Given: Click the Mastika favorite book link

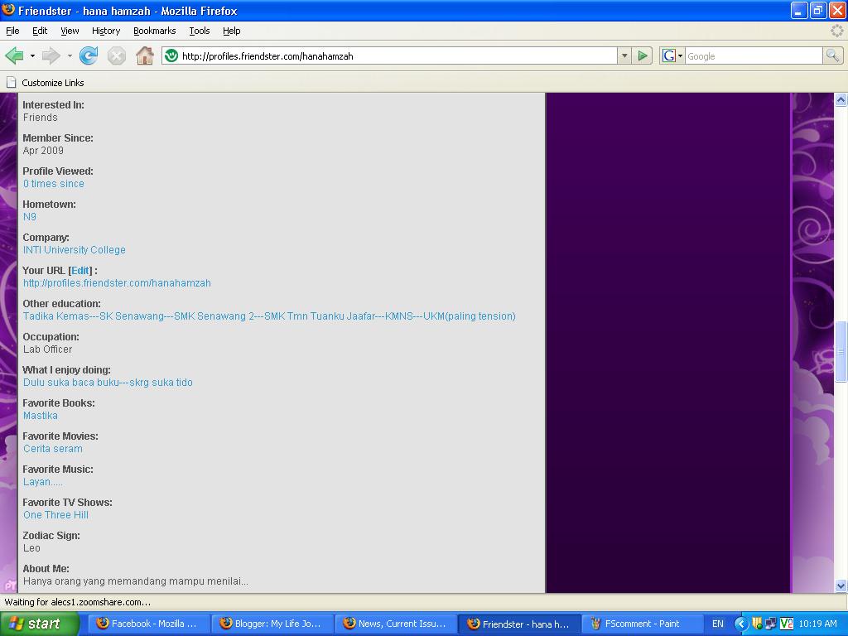Looking at the screenshot, I should click(41, 416).
